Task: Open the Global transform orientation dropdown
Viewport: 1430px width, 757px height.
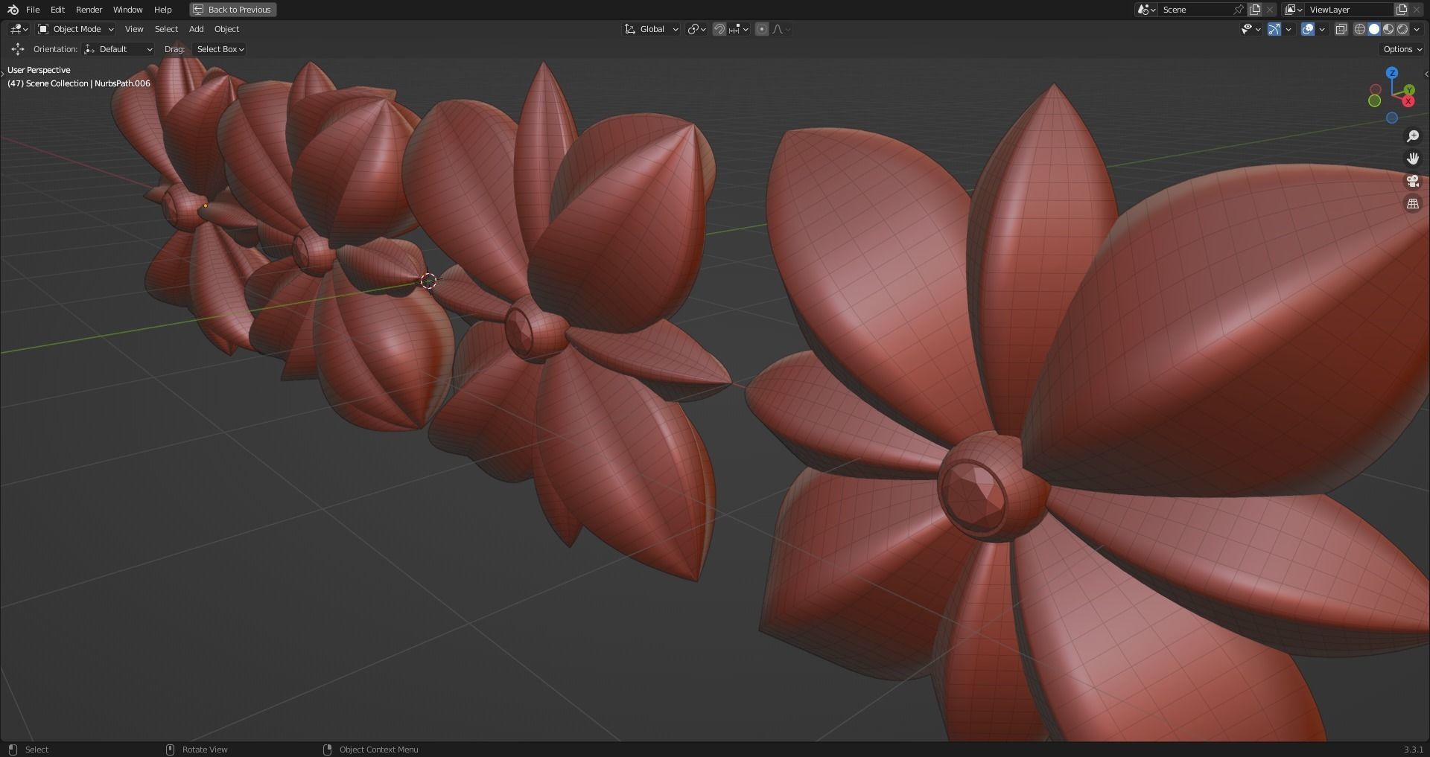Action: [651, 29]
